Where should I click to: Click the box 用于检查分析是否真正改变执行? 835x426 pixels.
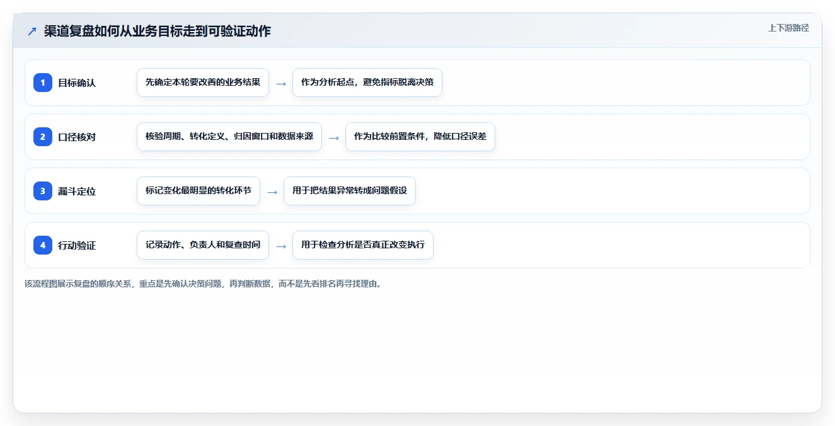[363, 245]
